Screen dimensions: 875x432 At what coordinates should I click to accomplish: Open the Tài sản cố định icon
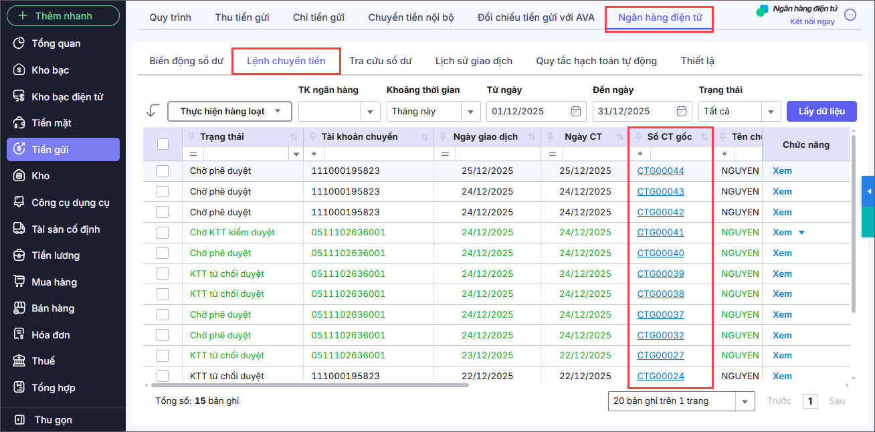[x=19, y=229]
